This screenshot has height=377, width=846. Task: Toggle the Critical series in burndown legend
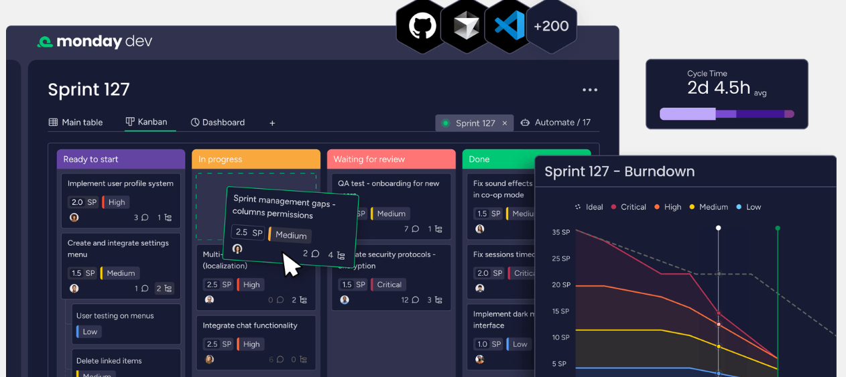coord(628,207)
